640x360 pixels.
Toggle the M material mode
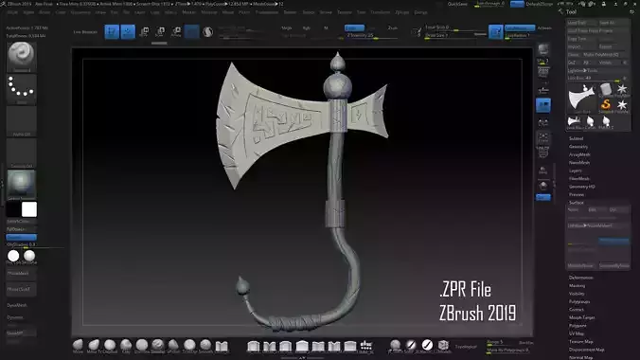tap(326, 28)
